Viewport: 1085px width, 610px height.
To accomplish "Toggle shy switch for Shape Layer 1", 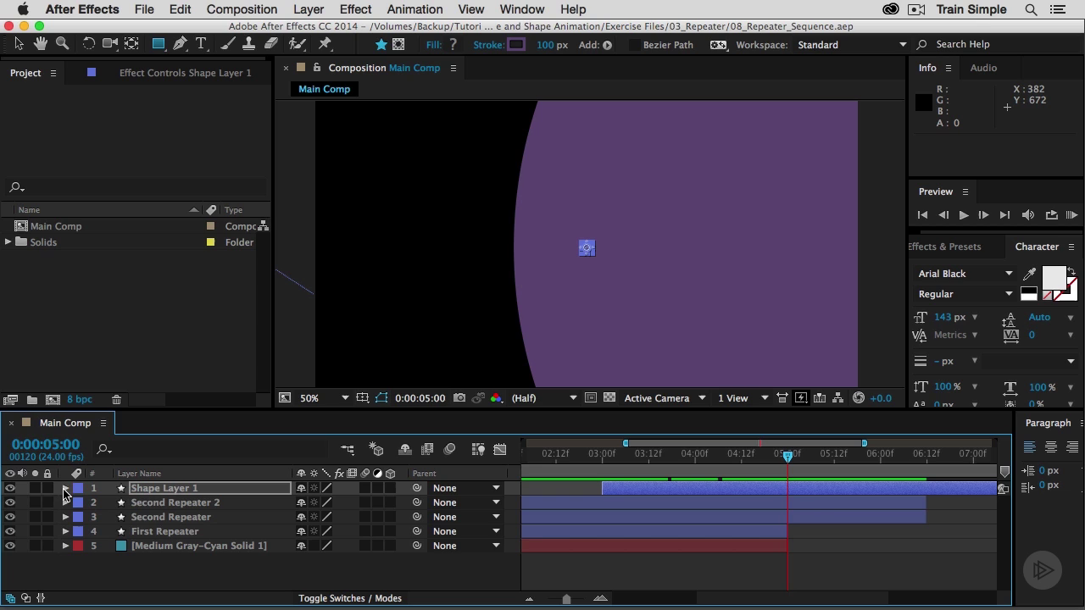I will pos(301,488).
